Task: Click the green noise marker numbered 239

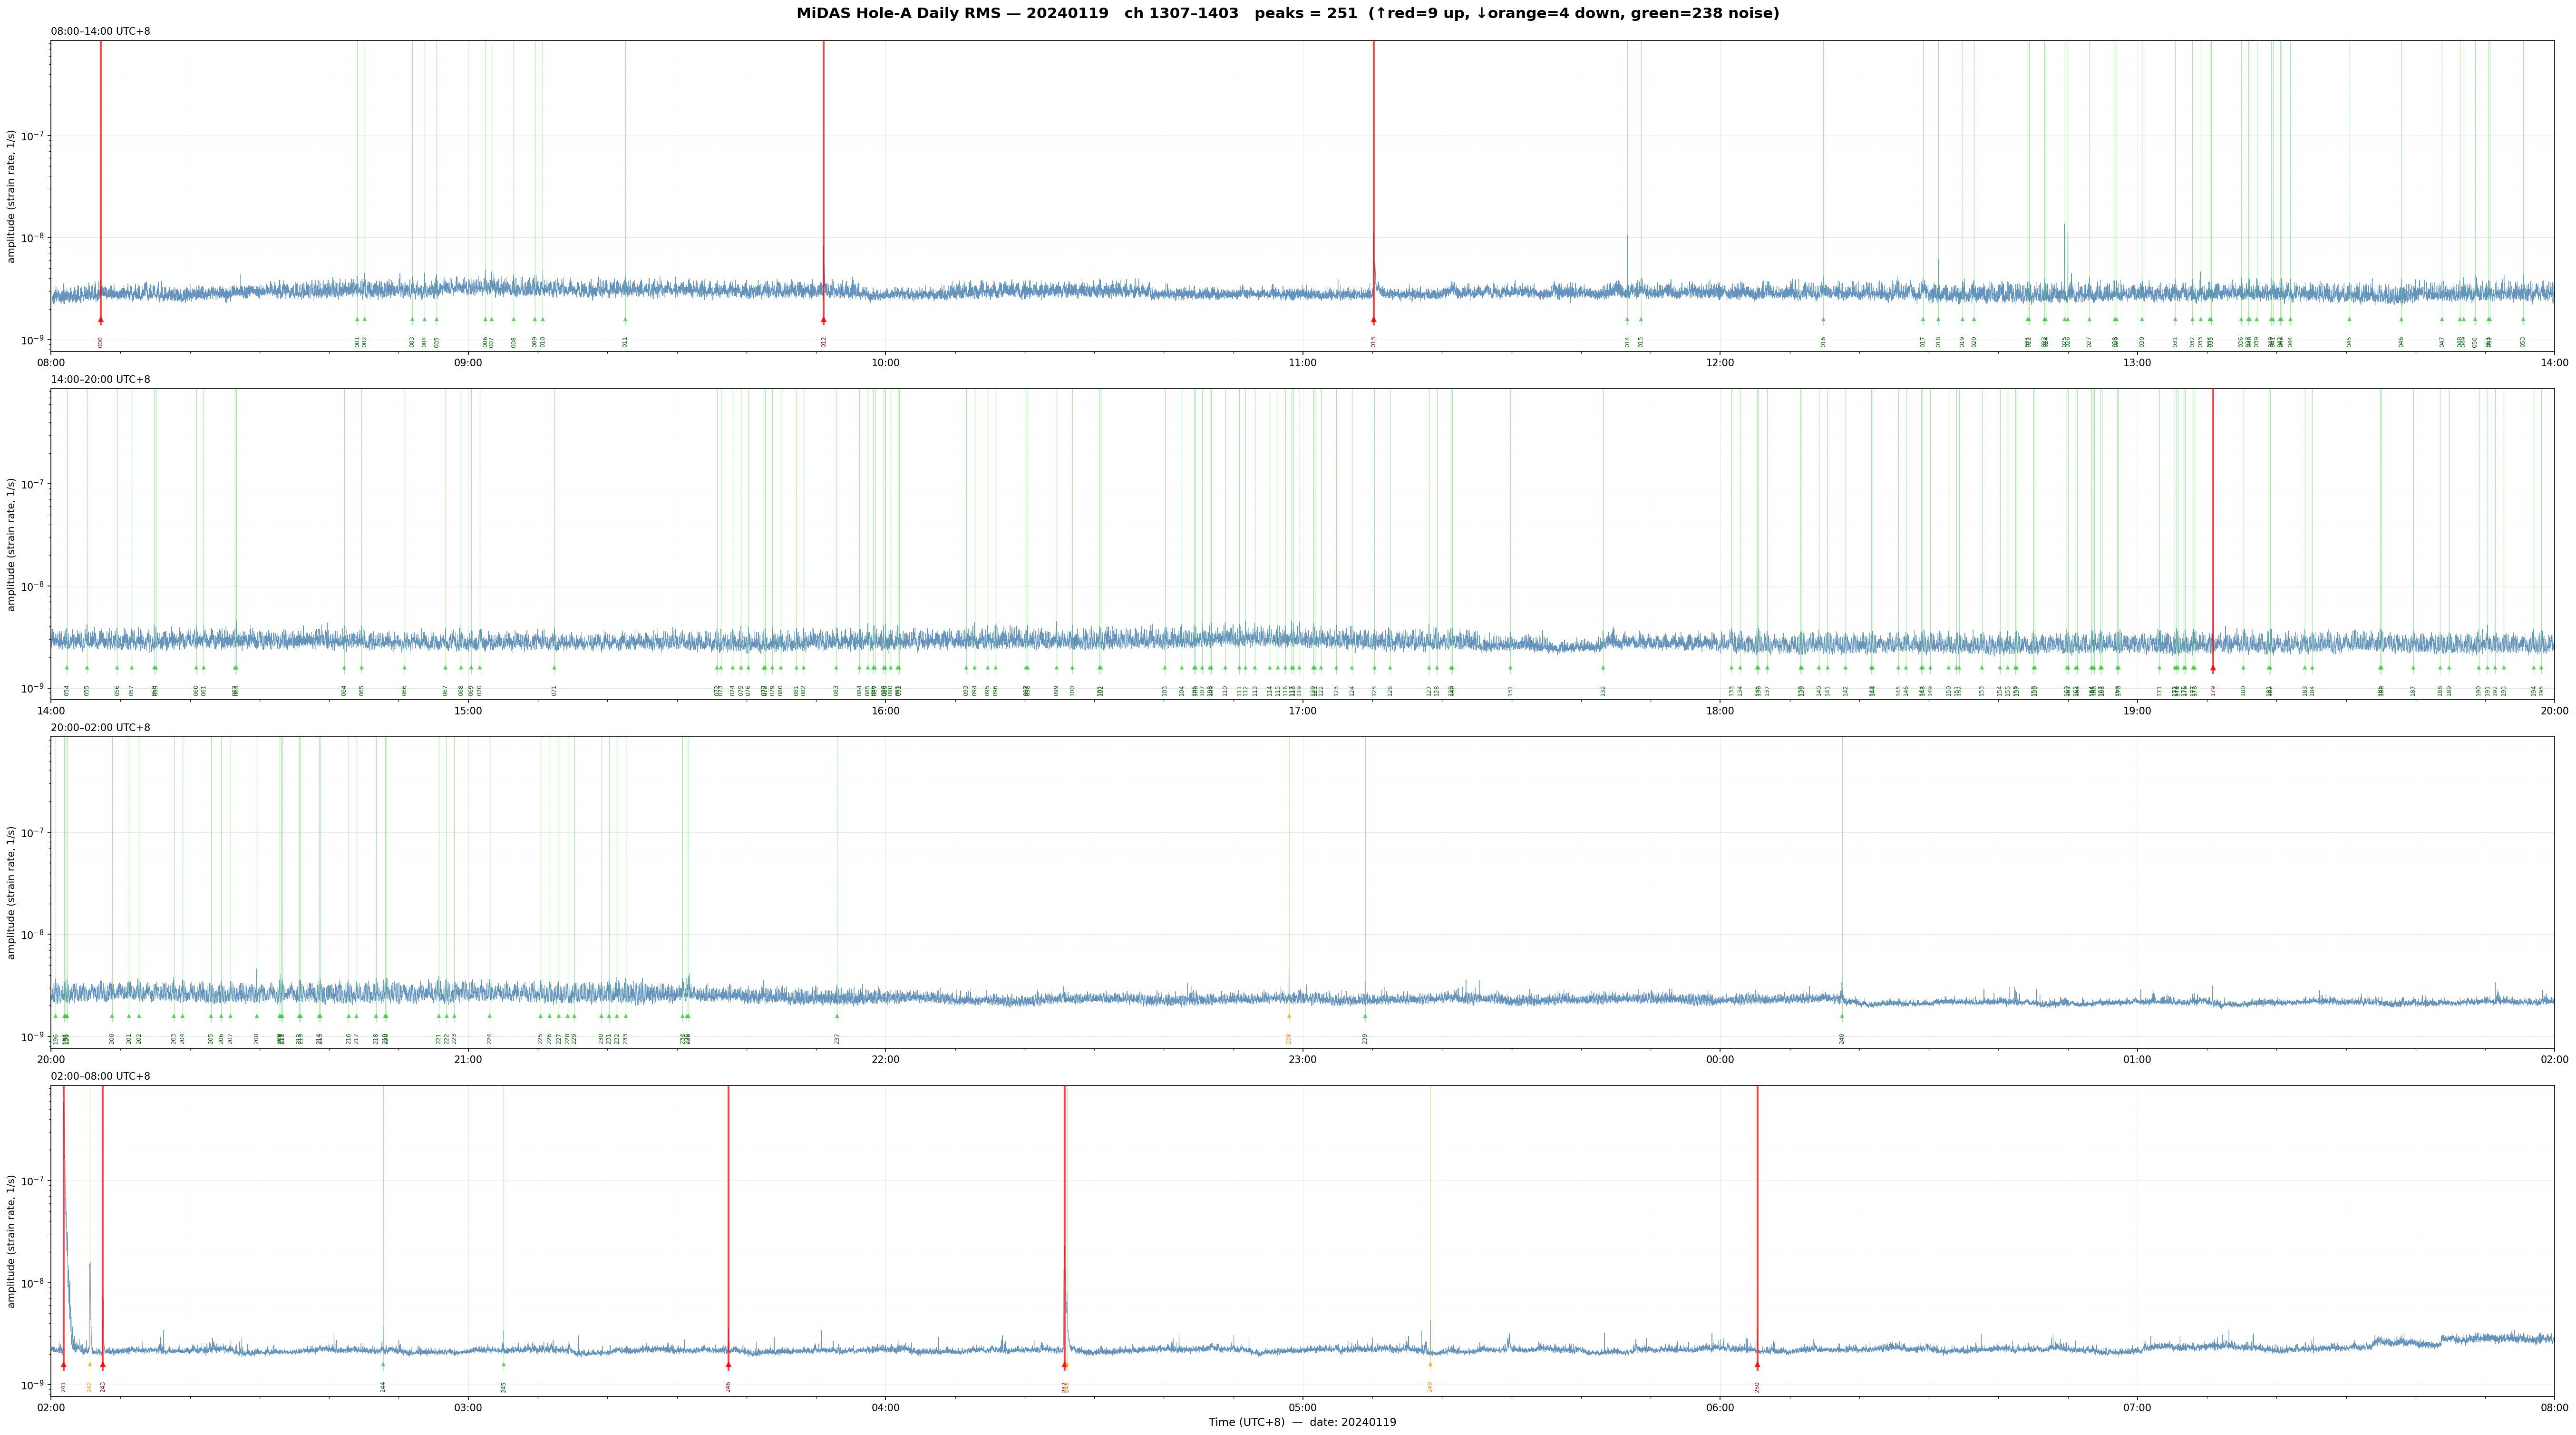Action: (1365, 1016)
